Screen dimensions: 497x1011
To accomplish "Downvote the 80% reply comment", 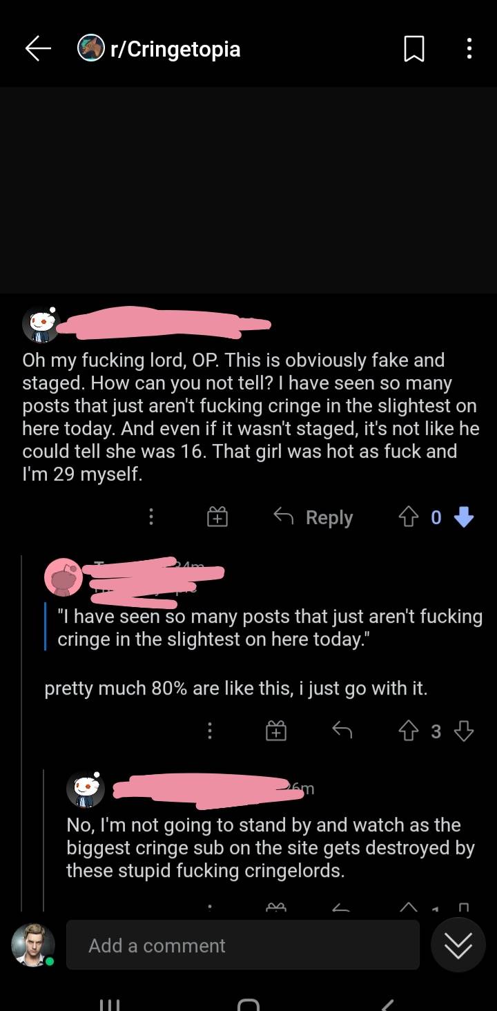I will pos(464,731).
